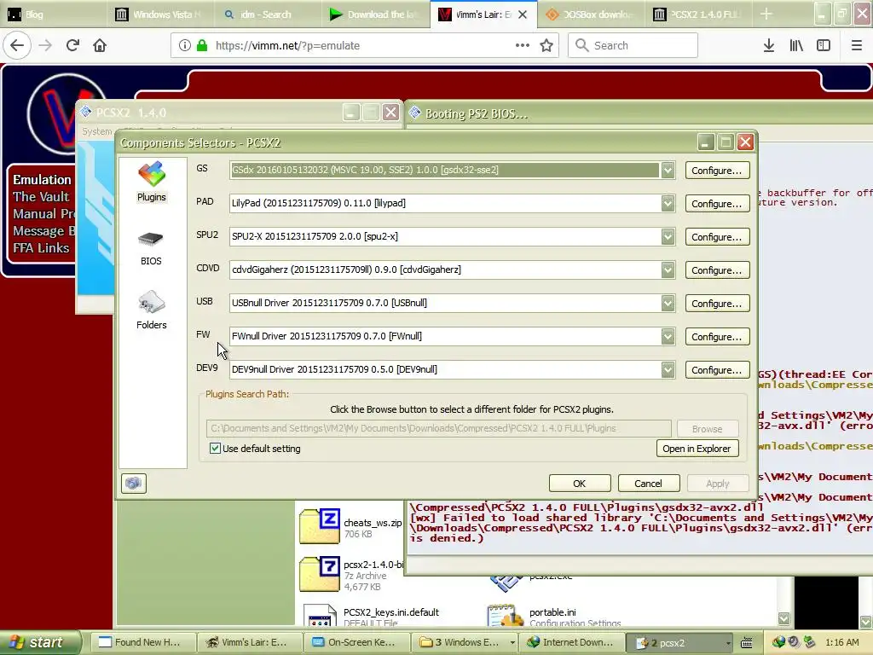Open the Folders section icon
The image size is (873, 655).
pyautogui.click(x=152, y=310)
